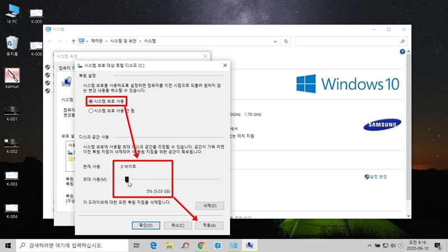
Task: Open the notification action center
Action: tap(438, 245)
